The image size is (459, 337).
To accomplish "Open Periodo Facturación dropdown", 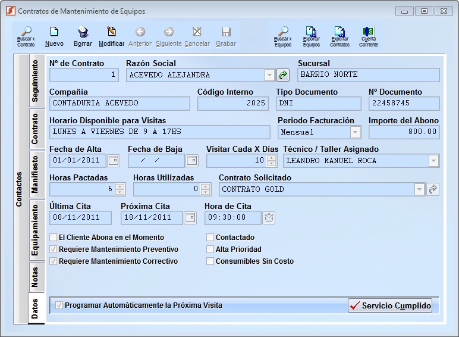I will click(x=355, y=132).
